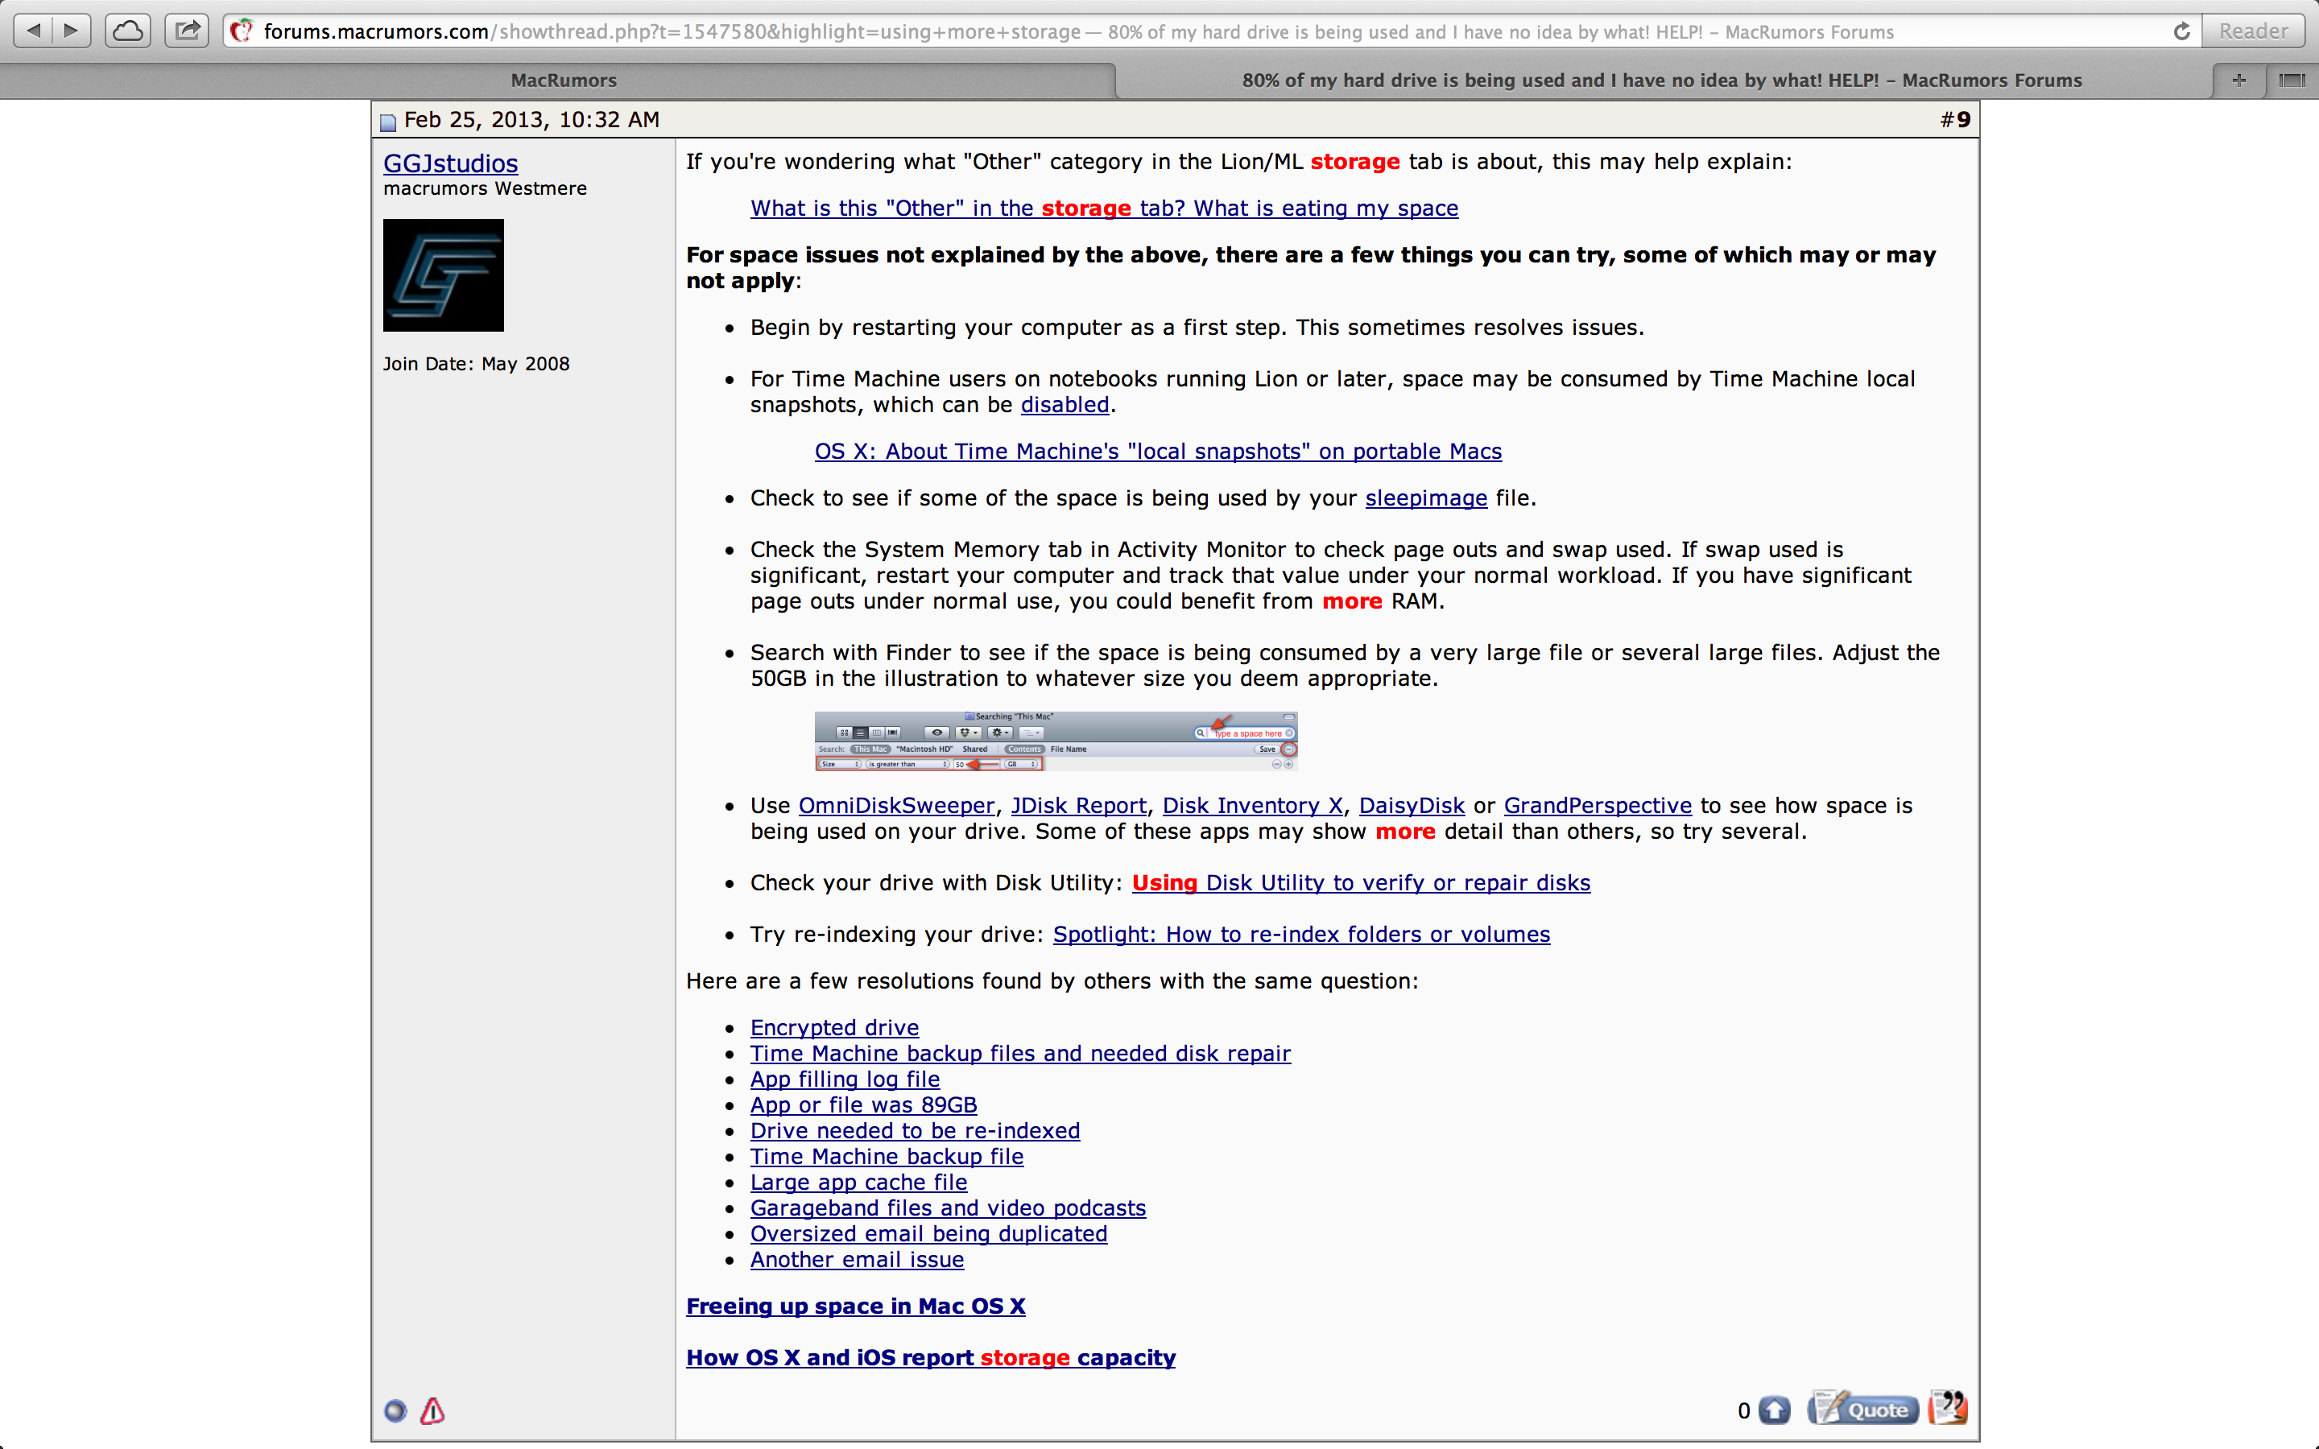Image resolution: width=2319 pixels, height=1449 pixels.
Task: Follow the sleepimage link
Action: point(1426,498)
